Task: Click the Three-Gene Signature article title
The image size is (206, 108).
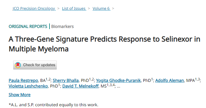Action: tap(104, 44)
